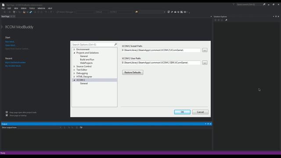Collapse the Projects and Solutions node
Image resolution: width=281 pixels, height=158 pixels.
click(74, 53)
